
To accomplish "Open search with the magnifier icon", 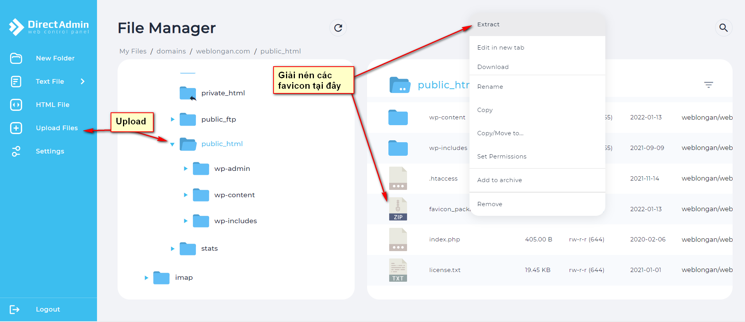I will click(723, 28).
